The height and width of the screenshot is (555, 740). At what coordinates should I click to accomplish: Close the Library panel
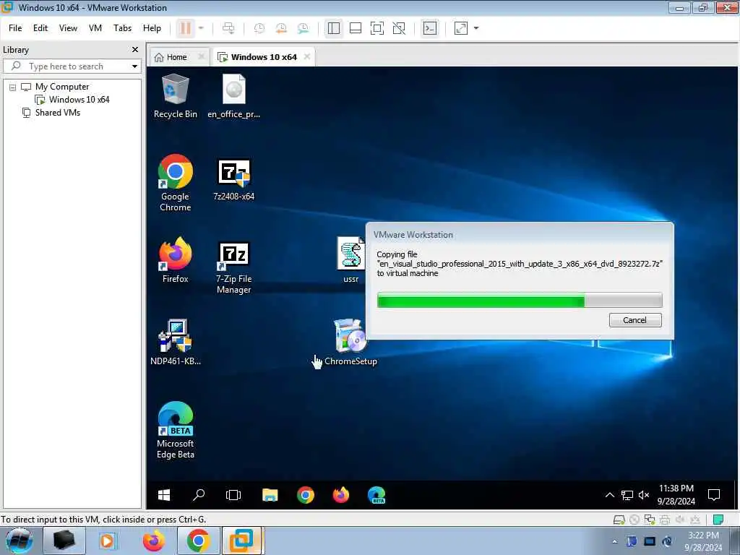pos(135,50)
